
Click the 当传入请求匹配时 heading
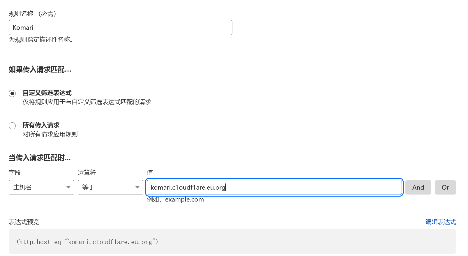pos(40,158)
